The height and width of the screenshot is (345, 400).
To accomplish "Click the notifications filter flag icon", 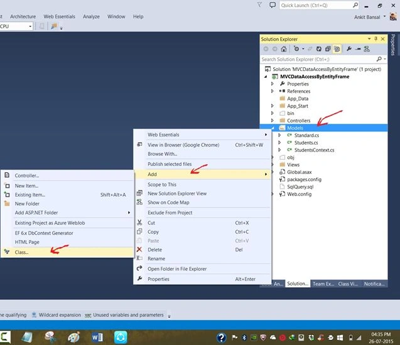I will click(x=259, y=5).
